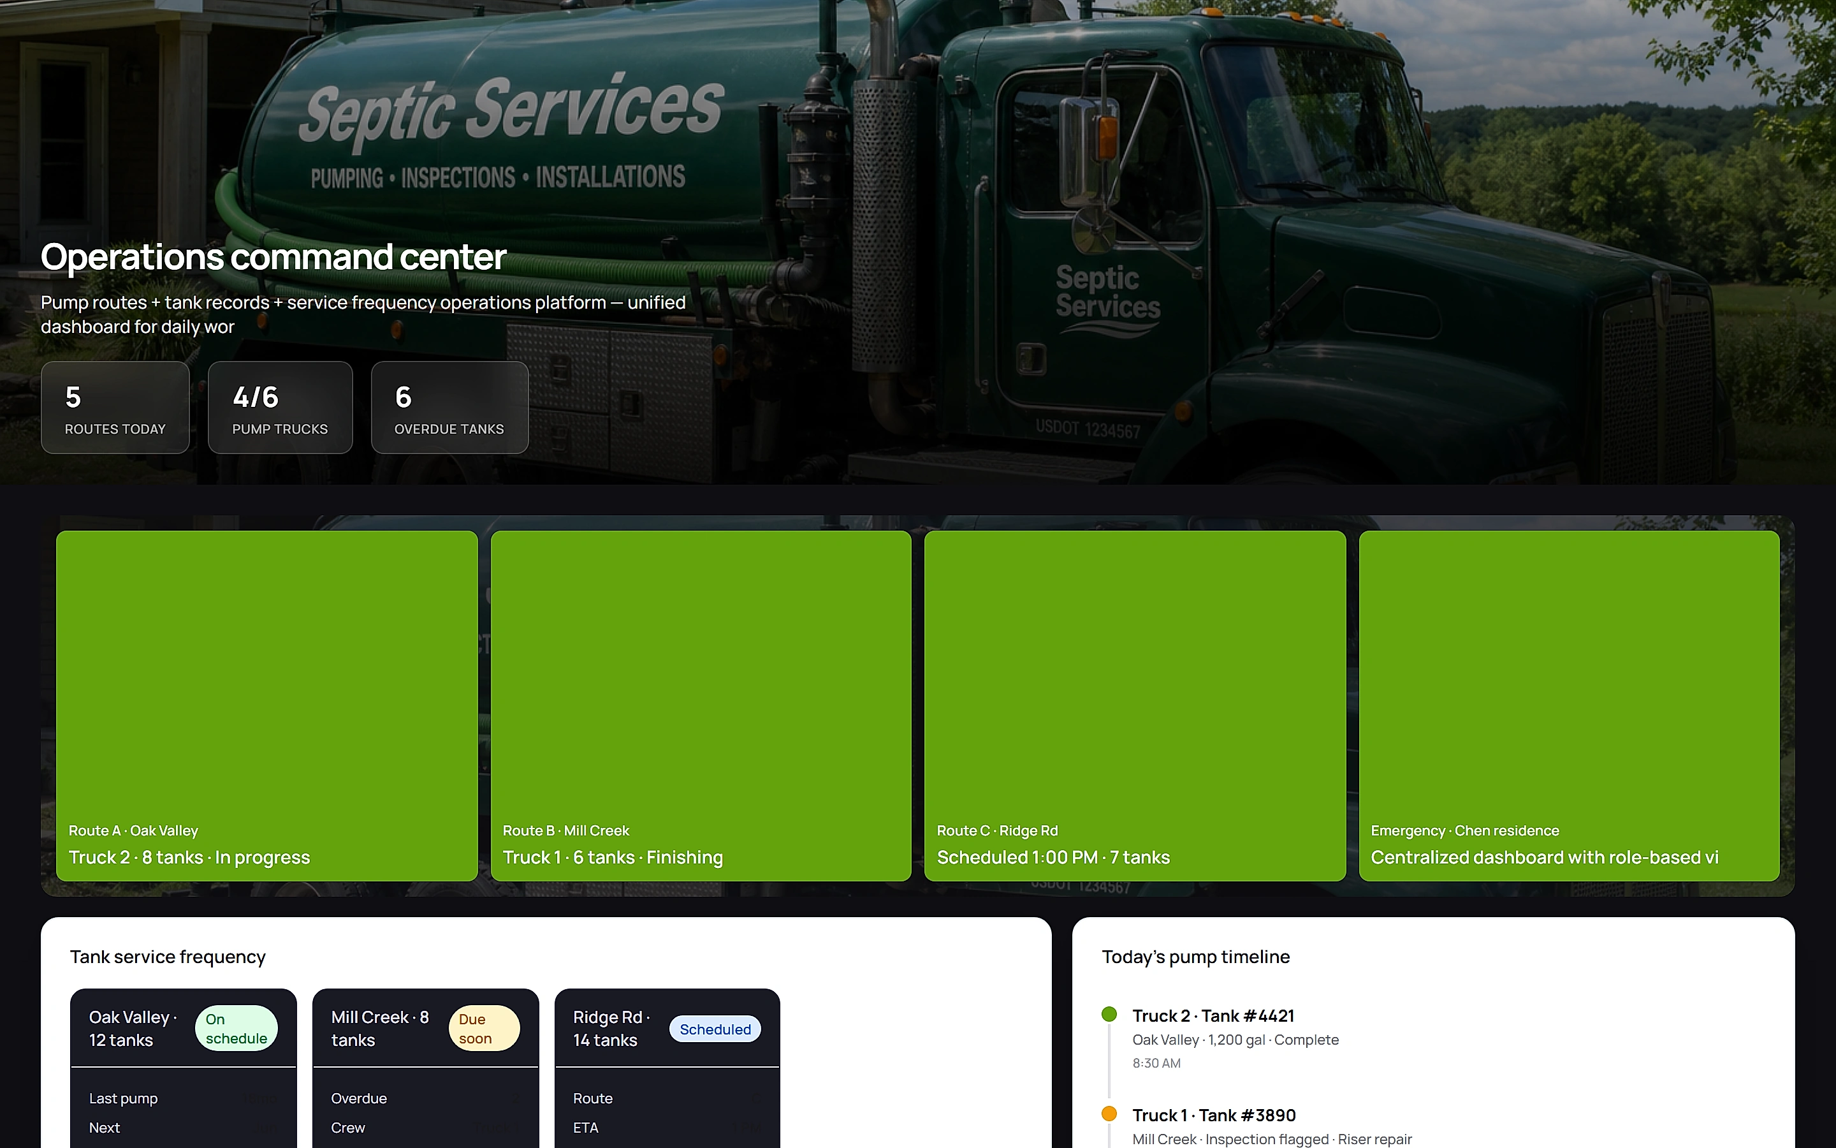Image resolution: width=1836 pixels, height=1148 pixels.
Task: Select Ridge Rd 14 tanks card header
Action: click(x=667, y=1029)
